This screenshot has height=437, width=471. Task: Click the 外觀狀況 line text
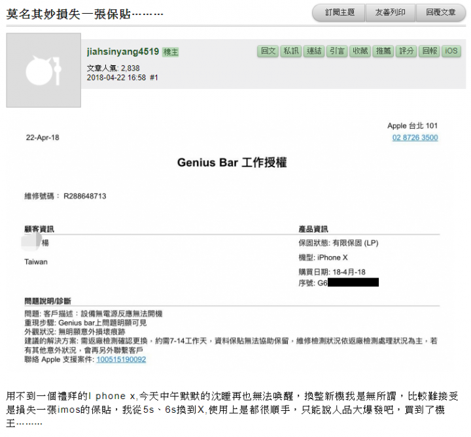pyautogui.click(x=75, y=332)
